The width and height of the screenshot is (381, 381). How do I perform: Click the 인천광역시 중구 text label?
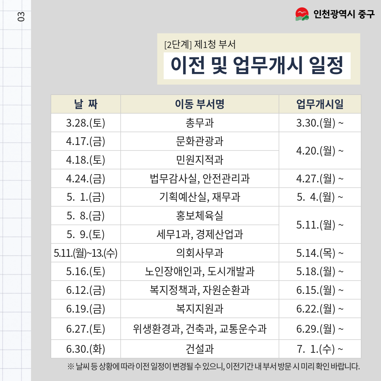(344, 14)
